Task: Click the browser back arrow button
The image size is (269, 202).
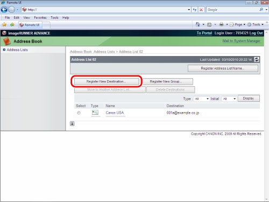Action: pos(4,10)
